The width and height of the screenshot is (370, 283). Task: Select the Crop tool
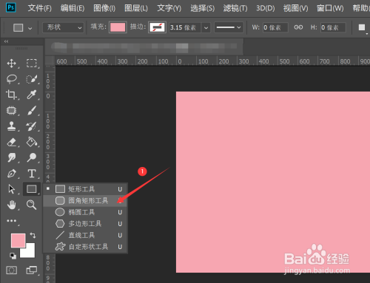coord(11,95)
